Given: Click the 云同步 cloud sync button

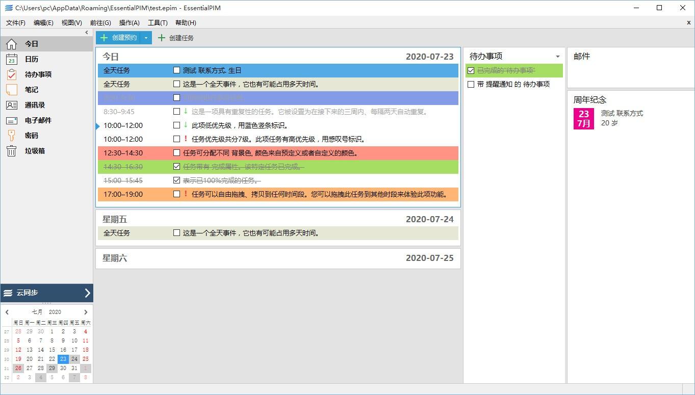Looking at the screenshot, I should [x=46, y=293].
